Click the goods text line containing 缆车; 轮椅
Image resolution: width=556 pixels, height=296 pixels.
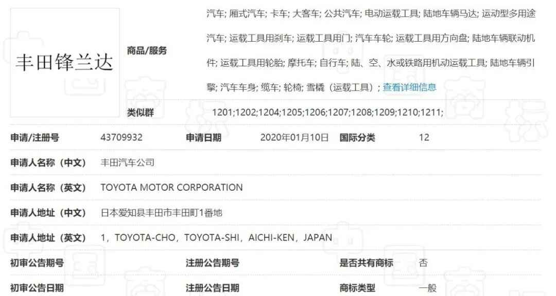(x=294, y=87)
